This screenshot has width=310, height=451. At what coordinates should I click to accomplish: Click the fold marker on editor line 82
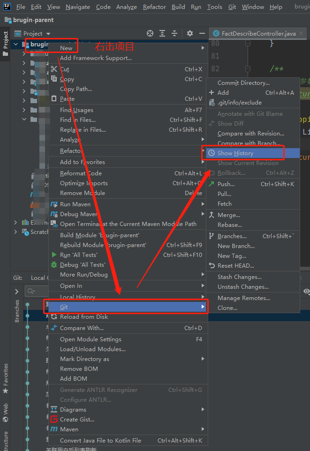[248, 69]
